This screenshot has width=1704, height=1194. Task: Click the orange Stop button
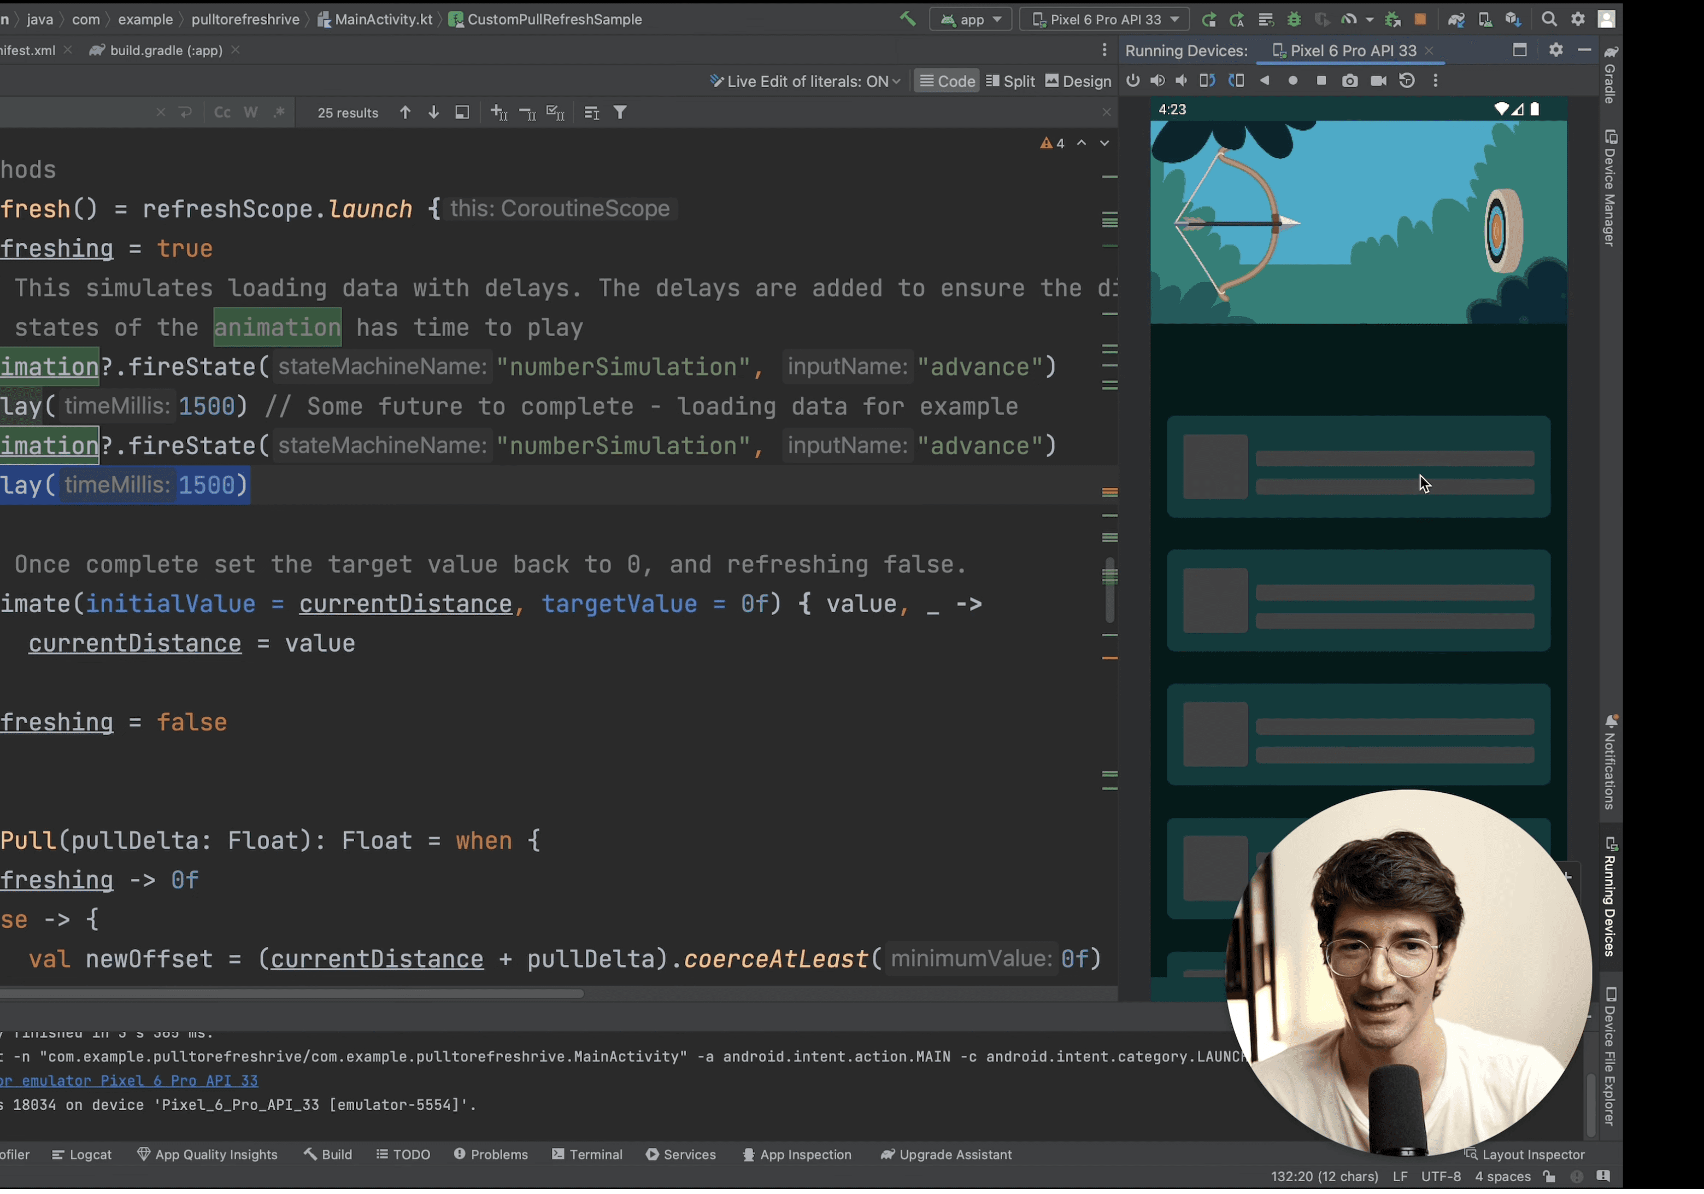coord(1420,19)
